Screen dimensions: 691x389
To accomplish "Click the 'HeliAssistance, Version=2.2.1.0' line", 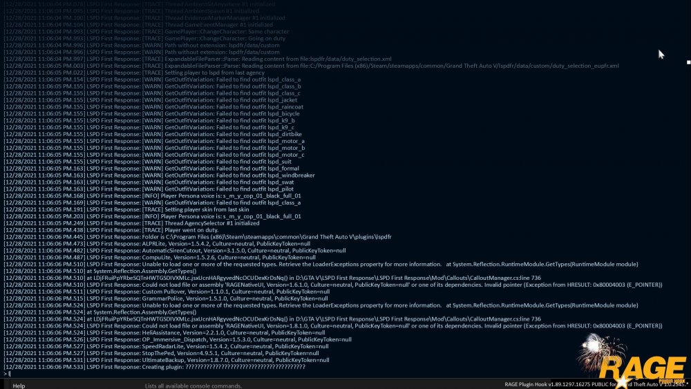I will pyautogui.click(x=164, y=332).
